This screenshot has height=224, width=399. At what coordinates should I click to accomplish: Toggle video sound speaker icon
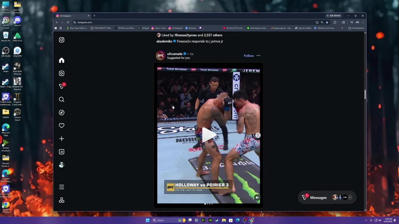257,197
